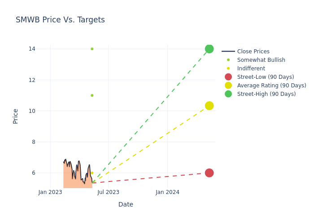Click the 10 tick label on the y-axis
Image resolution: width=314 pixels, height=224 pixels.
[32, 111]
